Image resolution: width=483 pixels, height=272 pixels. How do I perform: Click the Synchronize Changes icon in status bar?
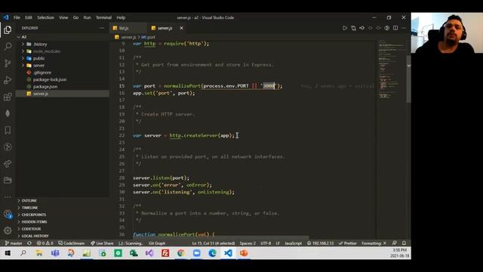point(29,243)
